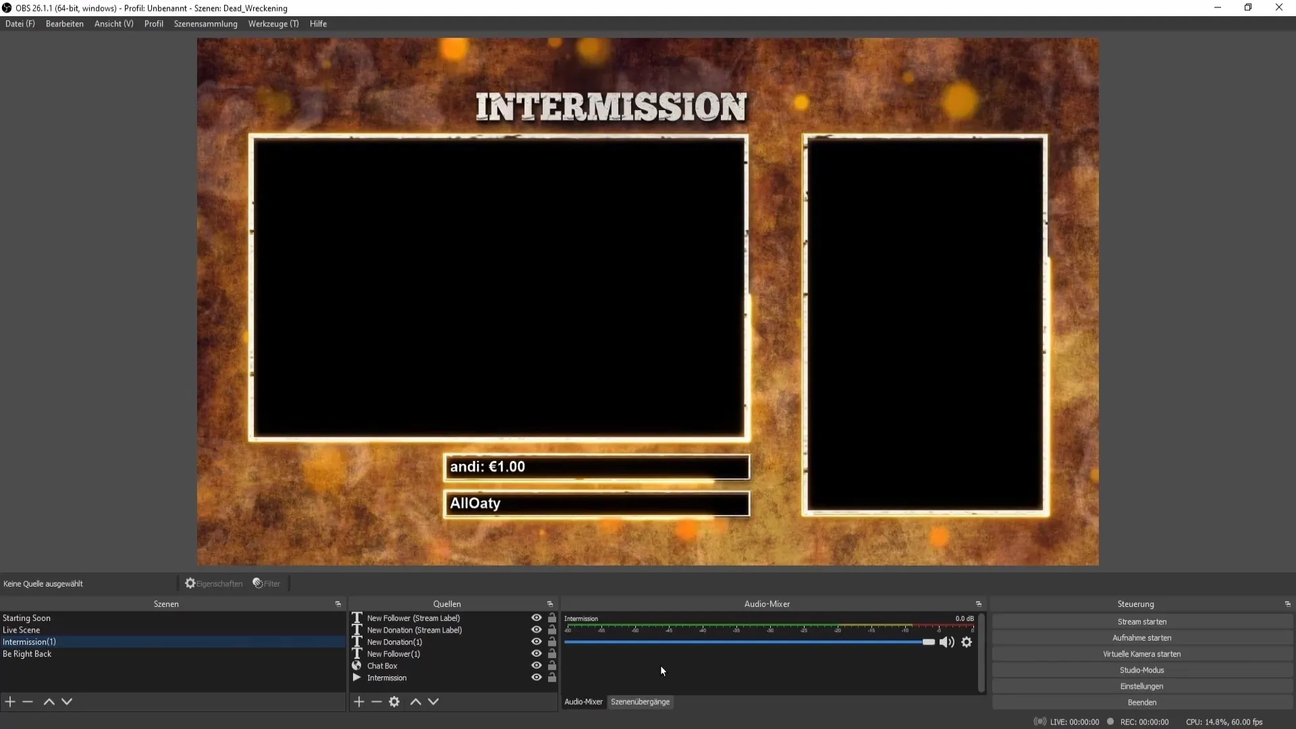The height and width of the screenshot is (729, 1296).
Task: Select the Starting Soon scene
Action: point(172,618)
